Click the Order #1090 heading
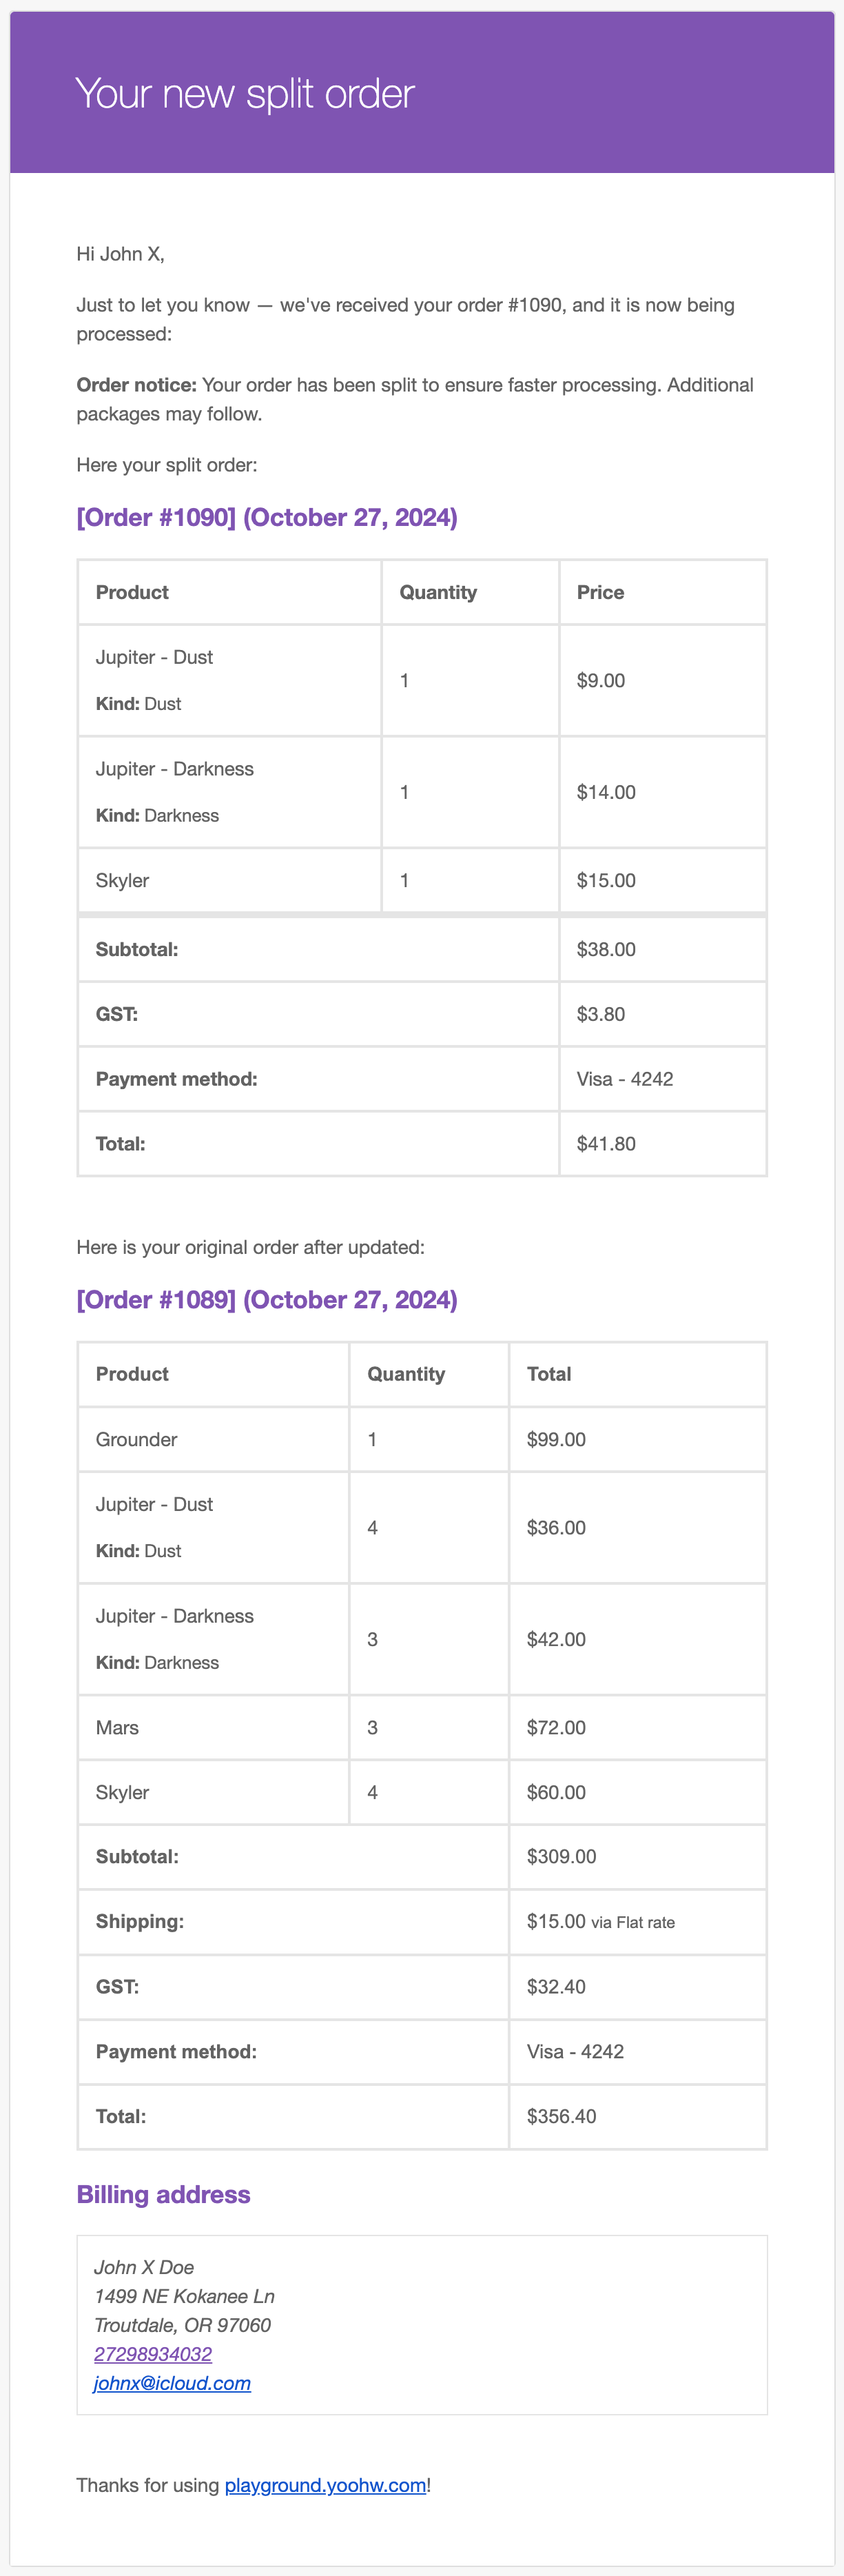The image size is (844, 2576). [267, 517]
